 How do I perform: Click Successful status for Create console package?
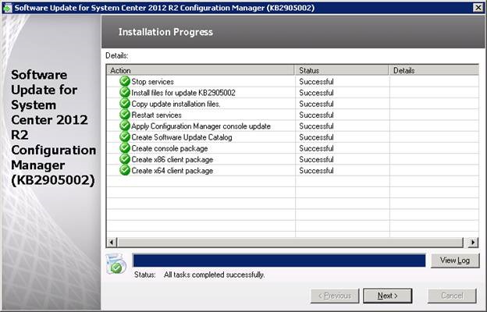click(316, 148)
